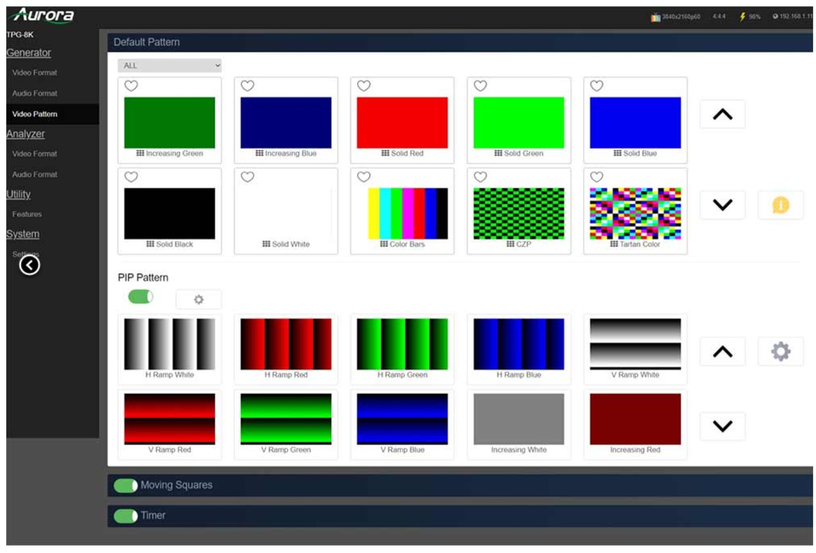This screenshot has width=816, height=553.
Task: Click the IP address network icon
Action: click(775, 16)
